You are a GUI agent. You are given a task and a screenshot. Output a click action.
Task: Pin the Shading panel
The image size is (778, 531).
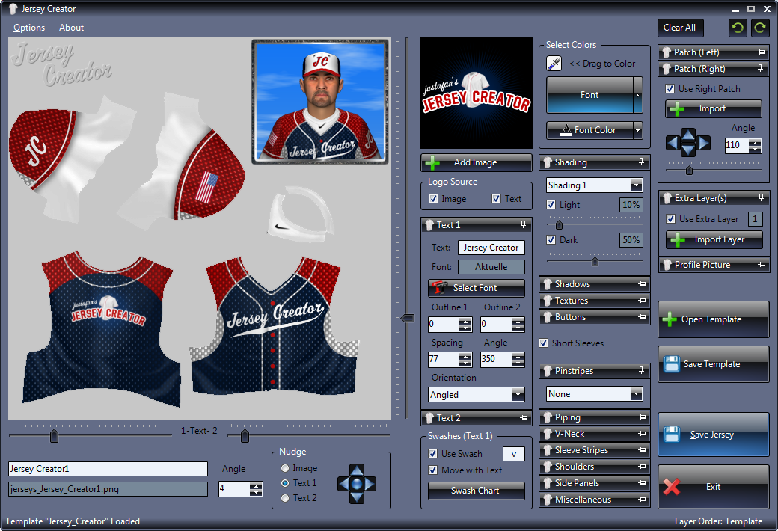click(641, 162)
